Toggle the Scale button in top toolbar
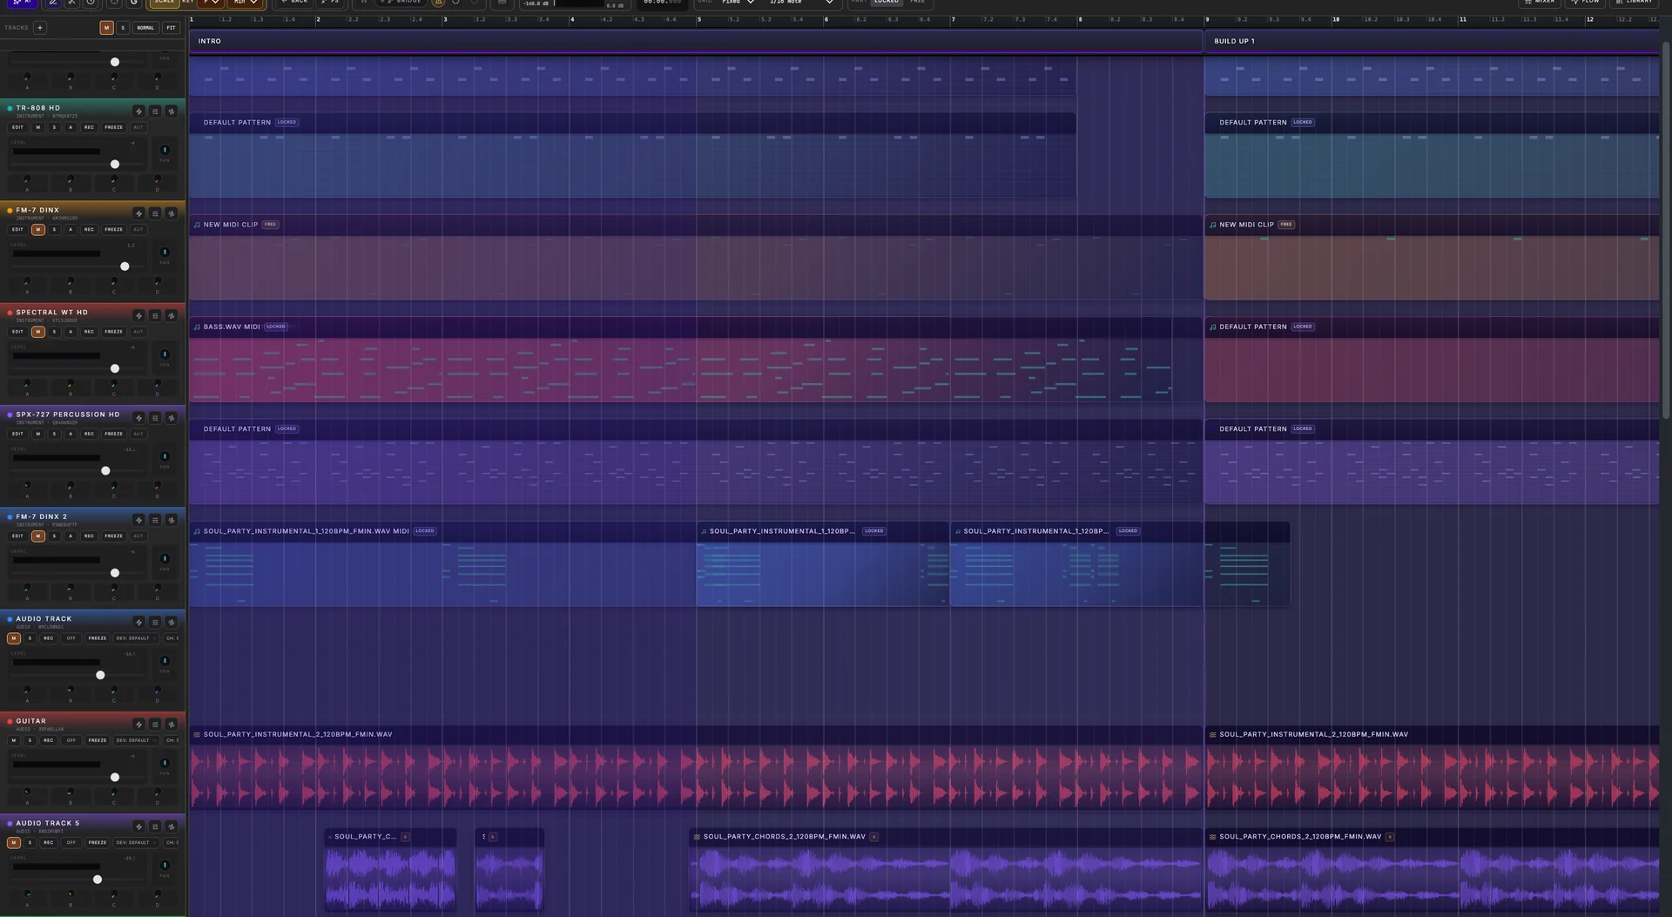The width and height of the screenshot is (1672, 917). pyautogui.click(x=164, y=3)
